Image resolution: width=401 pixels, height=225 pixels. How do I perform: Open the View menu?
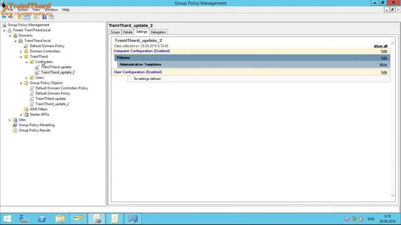point(36,10)
